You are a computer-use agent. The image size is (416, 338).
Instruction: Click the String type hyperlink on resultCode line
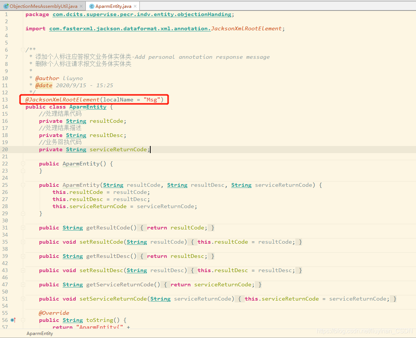point(76,121)
